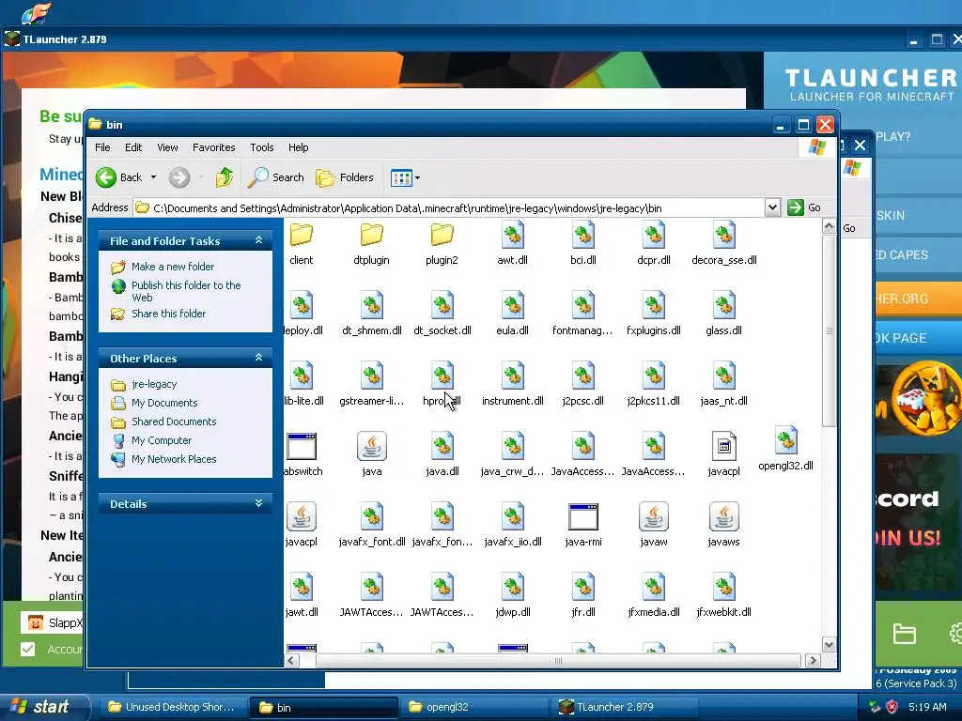Expand the Address bar dropdown
The width and height of the screenshot is (962, 721).
(772, 207)
